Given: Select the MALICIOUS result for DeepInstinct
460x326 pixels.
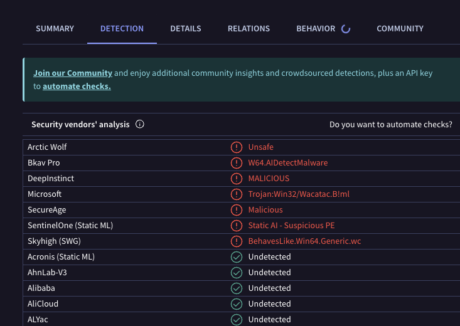Looking at the screenshot, I should coord(269,178).
